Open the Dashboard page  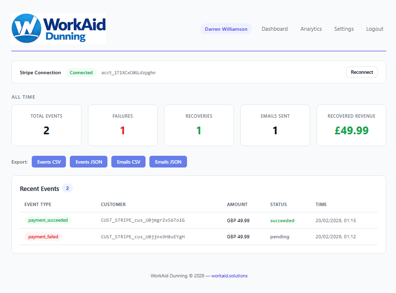click(x=274, y=29)
